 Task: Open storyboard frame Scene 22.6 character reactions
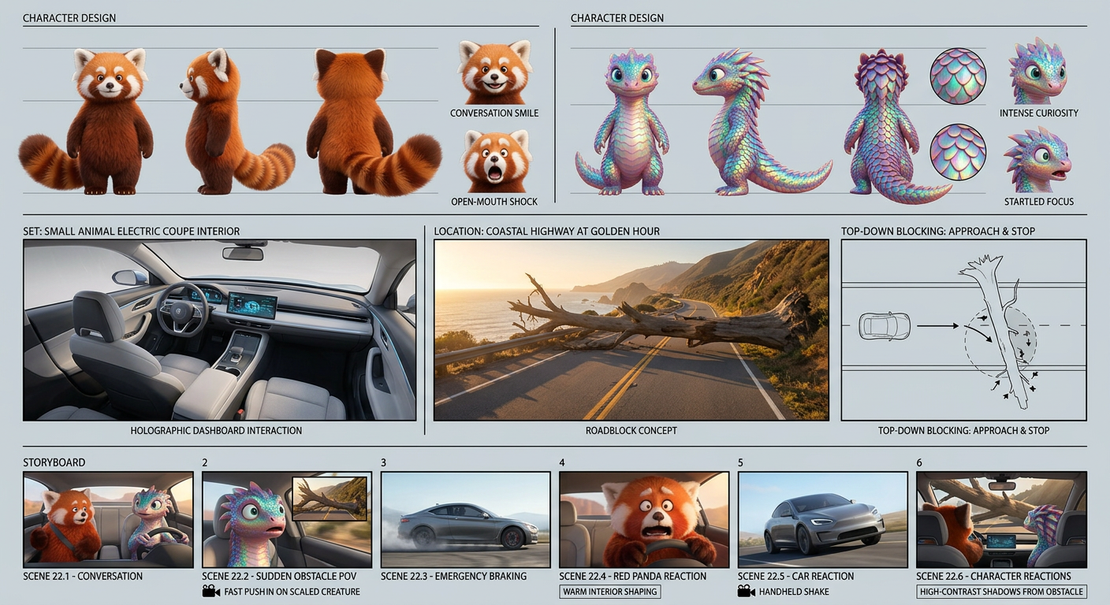1001,520
